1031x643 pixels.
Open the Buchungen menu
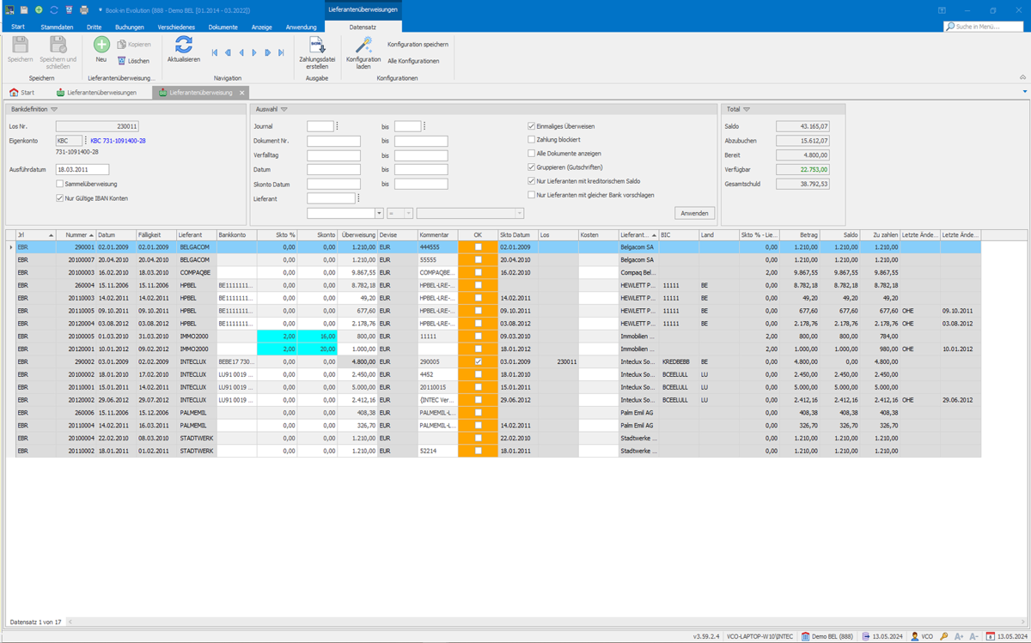point(130,27)
